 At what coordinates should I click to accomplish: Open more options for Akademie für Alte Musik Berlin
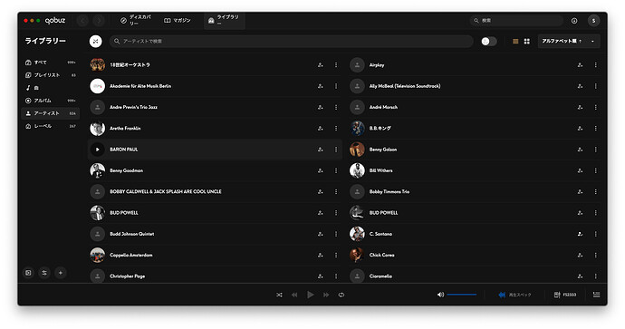[336, 86]
